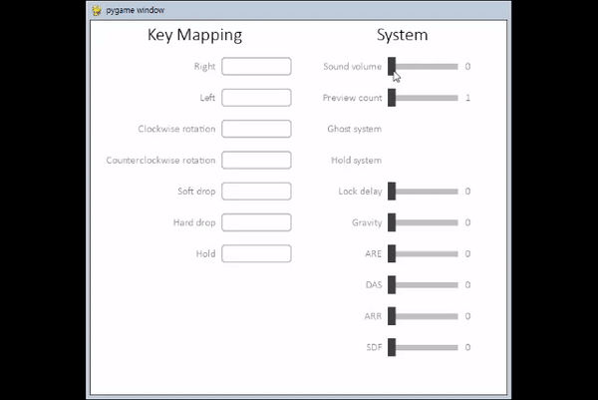Click the Ghost system label
This screenshot has height=400, width=598.
(354, 129)
